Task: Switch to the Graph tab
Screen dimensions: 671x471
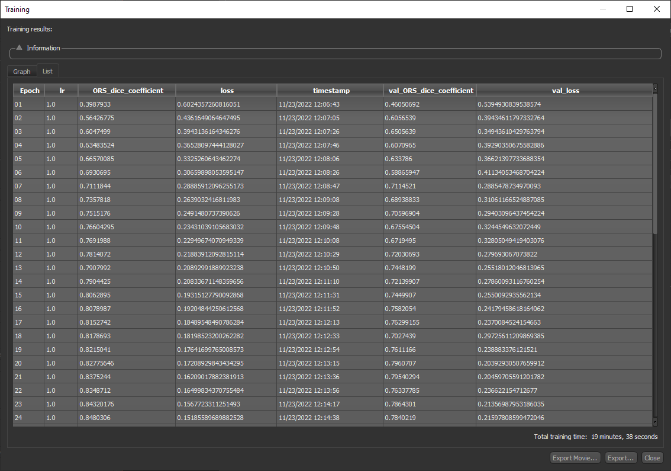Action: [x=22, y=72]
